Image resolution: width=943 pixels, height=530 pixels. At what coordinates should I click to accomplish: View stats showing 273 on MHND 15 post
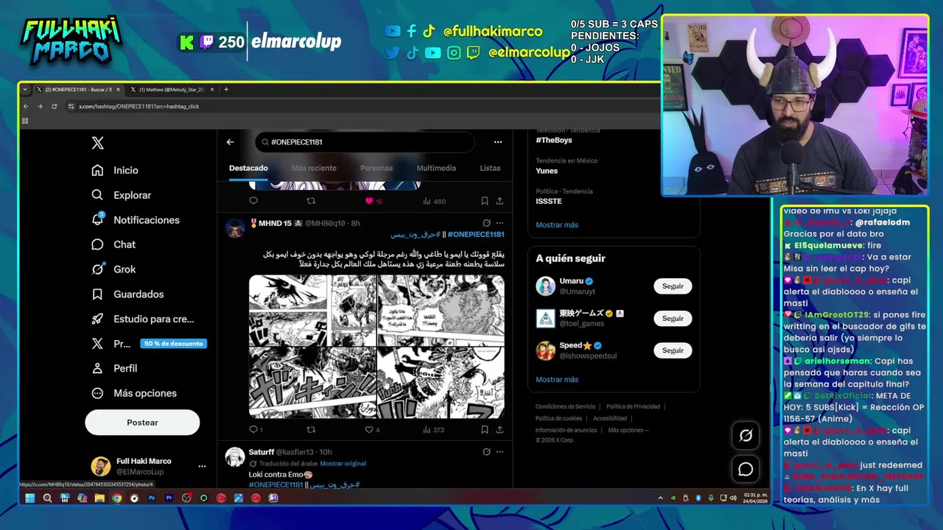434,430
